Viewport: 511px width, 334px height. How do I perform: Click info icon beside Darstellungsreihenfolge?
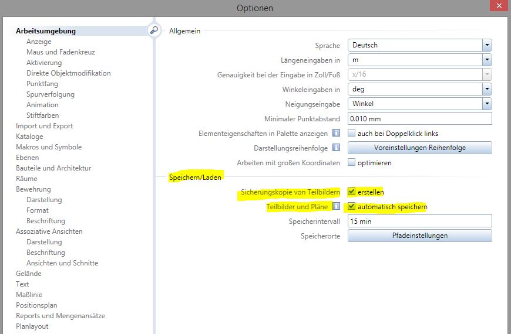pyautogui.click(x=337, y=148)
